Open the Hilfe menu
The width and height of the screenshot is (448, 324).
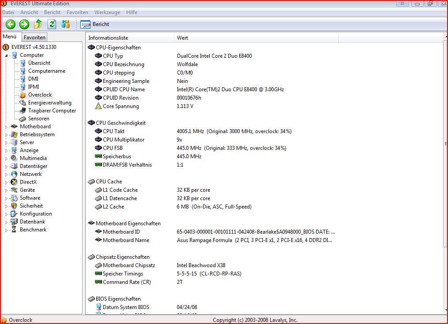point(132,12)
